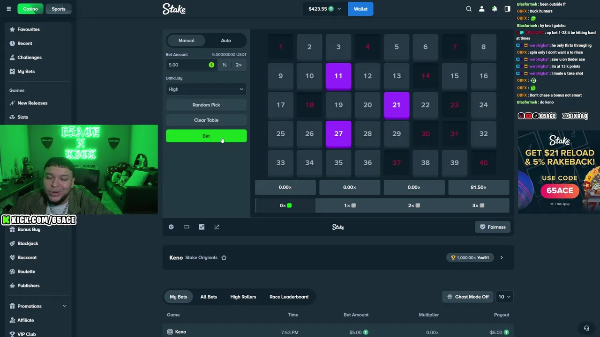Open the notifications bell icon
Viewport: 600px width, 337px height.
point(495,9)
